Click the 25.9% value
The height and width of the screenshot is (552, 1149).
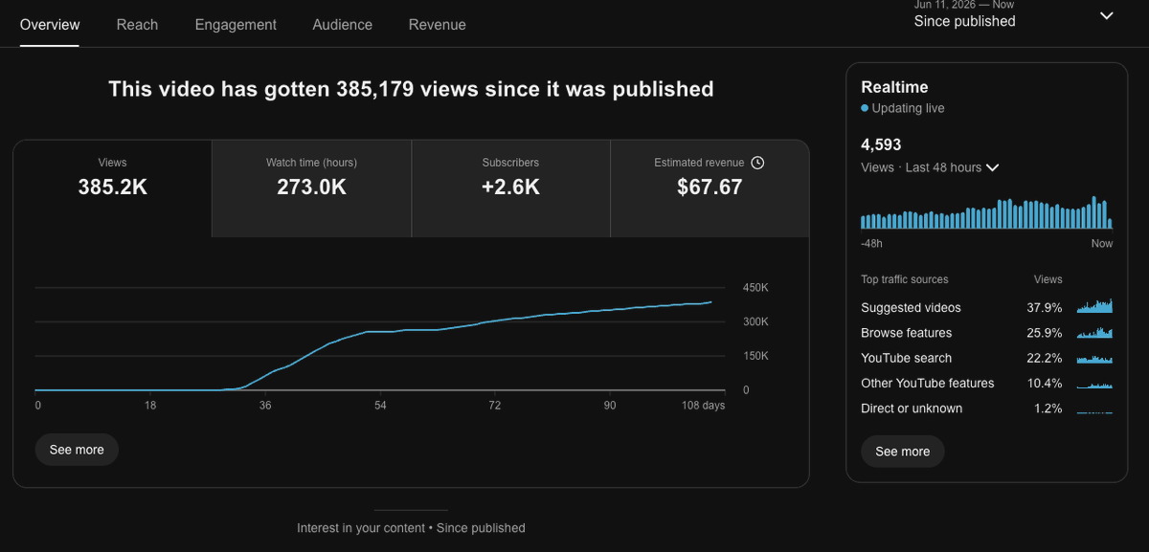1044,333
